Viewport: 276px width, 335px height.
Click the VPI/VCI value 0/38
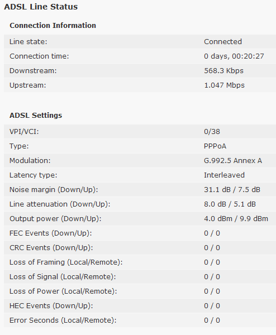[212, 132]
